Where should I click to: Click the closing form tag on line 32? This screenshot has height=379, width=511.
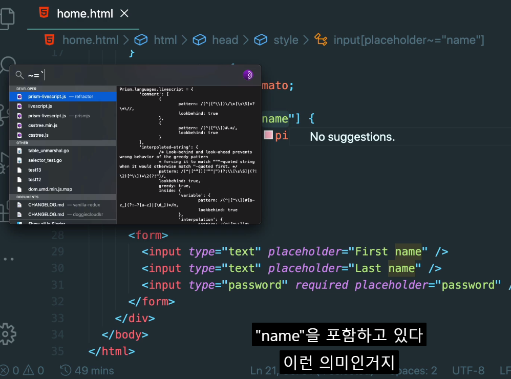[x=152, y=302]
